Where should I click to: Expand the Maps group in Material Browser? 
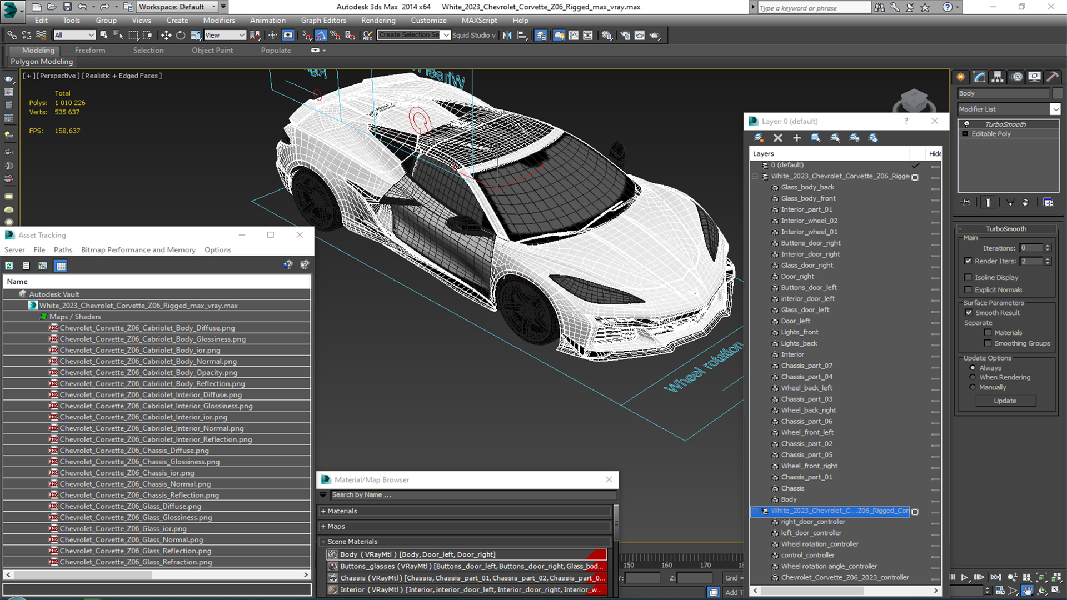point(323,526)
